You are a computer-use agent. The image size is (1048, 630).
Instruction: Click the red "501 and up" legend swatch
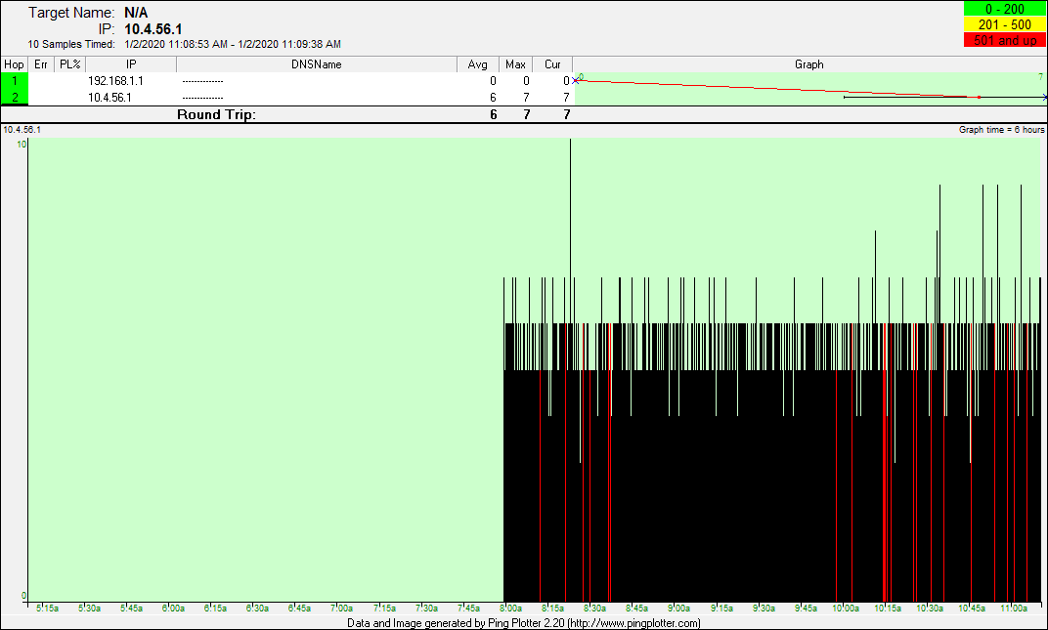coord(1004,40)
